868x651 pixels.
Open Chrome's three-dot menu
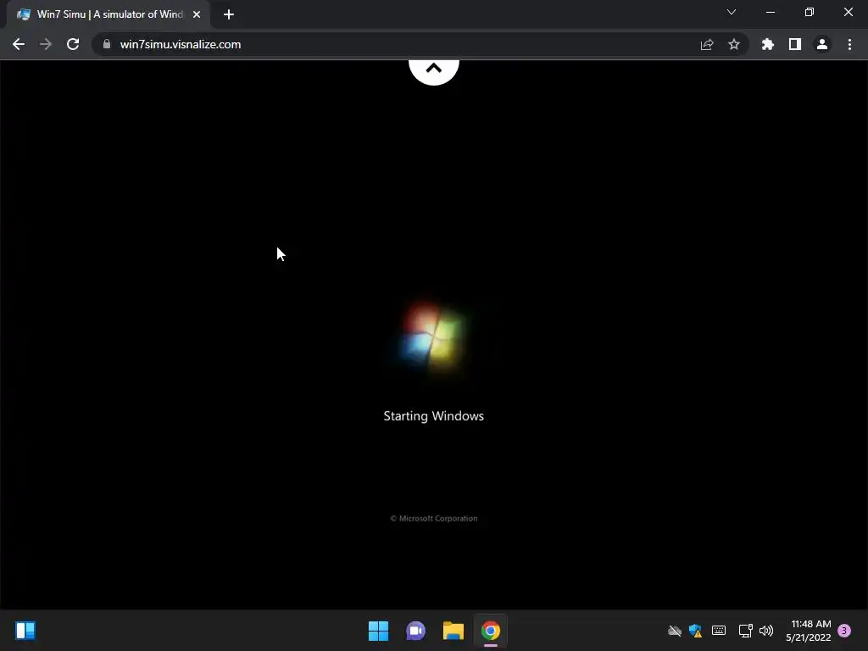click(849, 44)
